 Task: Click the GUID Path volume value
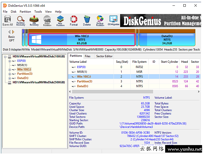153,124
